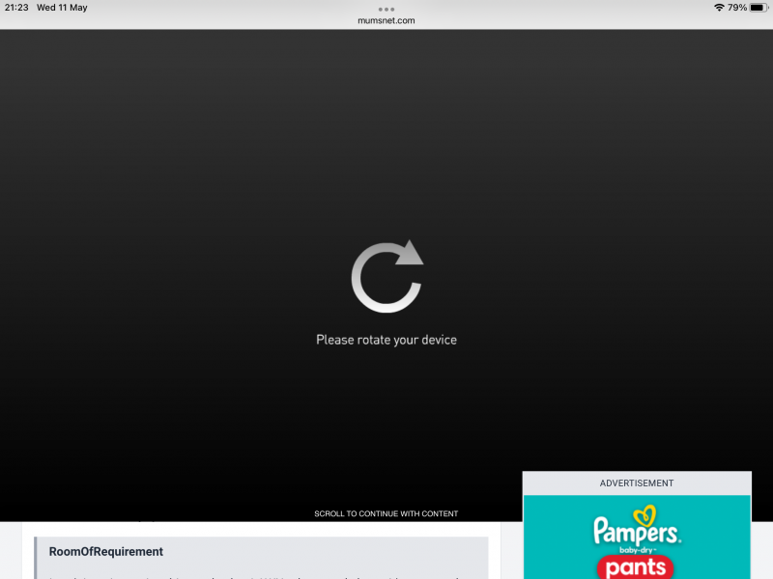Image resolution: width=773 pixels, height=579 pixels.
Task: Tap the 21:23 clock in status bar
Action: click(16, 8)
